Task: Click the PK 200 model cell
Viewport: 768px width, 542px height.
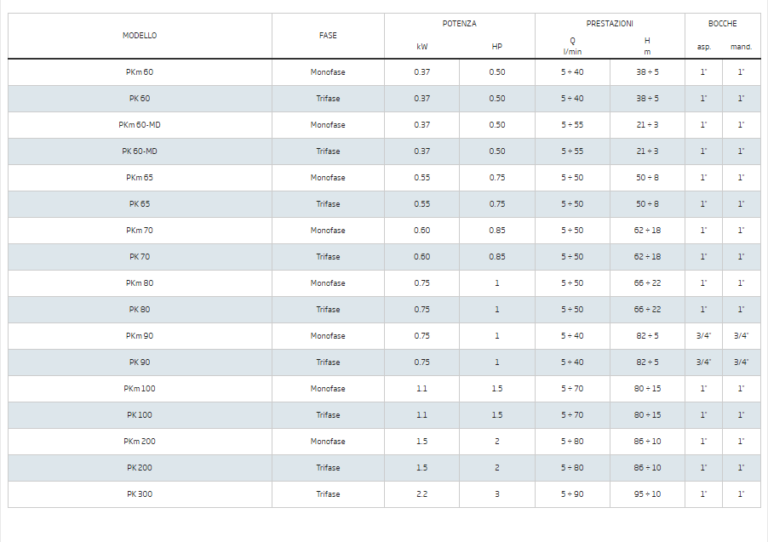Action: (140, 468)
